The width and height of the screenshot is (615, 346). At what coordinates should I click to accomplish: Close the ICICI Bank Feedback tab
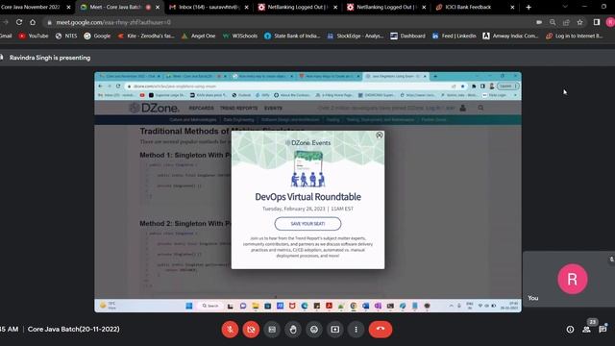512,7
